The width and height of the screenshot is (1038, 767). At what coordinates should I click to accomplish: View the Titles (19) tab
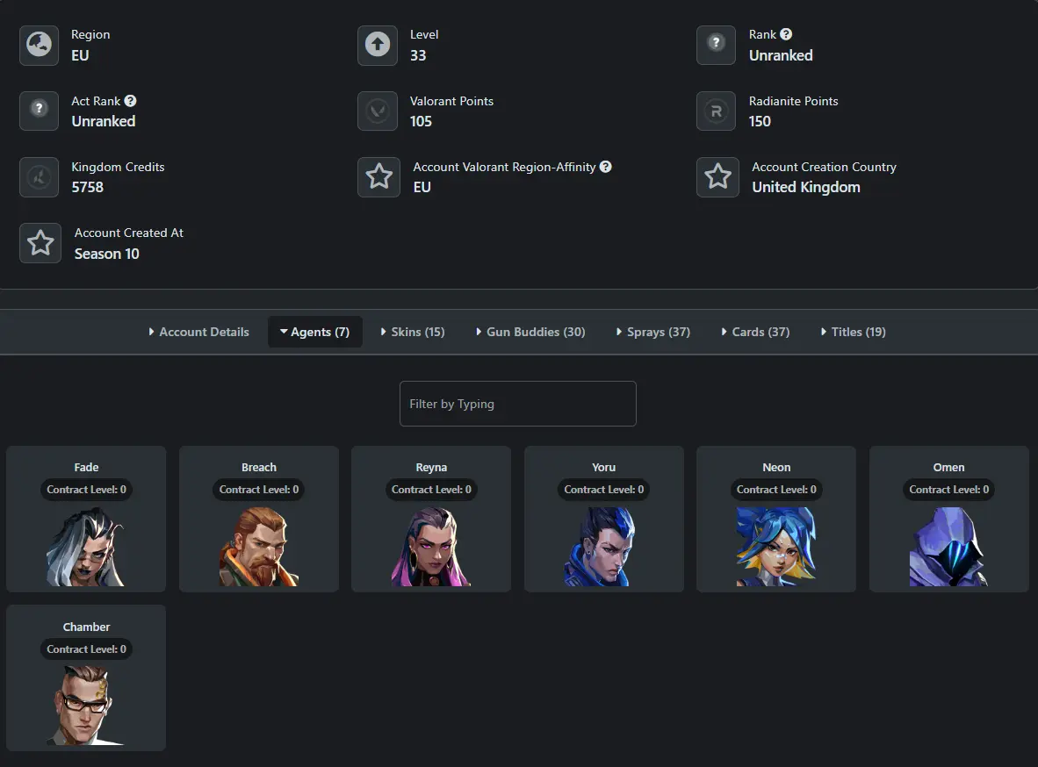(854, 332)
